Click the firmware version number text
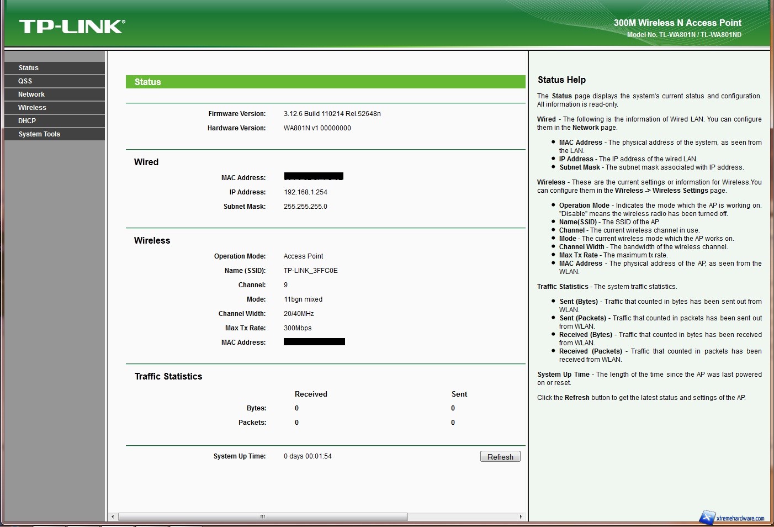Screen dimensions: 774x527 [x=332, y=114]
